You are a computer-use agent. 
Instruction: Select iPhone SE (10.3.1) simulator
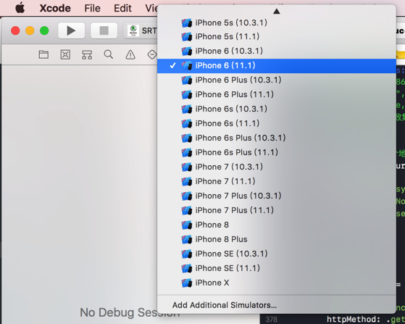[277, 254]
